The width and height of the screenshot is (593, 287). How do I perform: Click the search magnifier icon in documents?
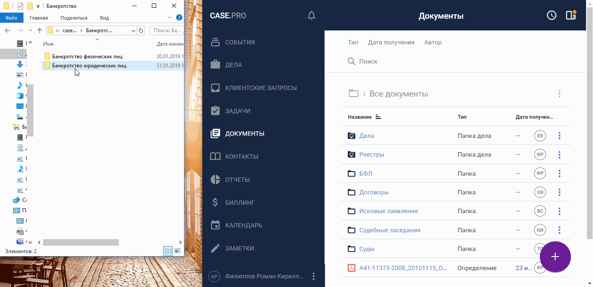[352, 61]
